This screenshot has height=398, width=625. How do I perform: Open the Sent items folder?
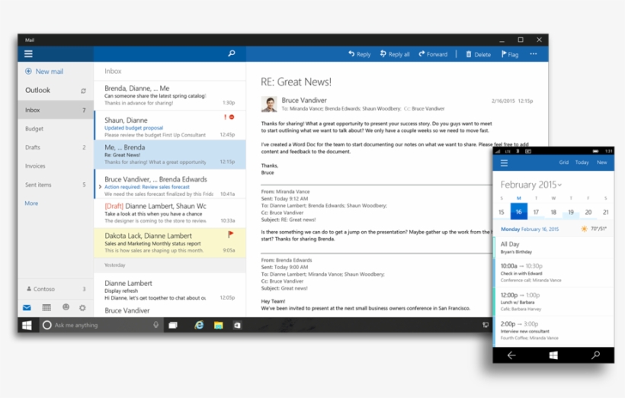click(x=56, y=185)
